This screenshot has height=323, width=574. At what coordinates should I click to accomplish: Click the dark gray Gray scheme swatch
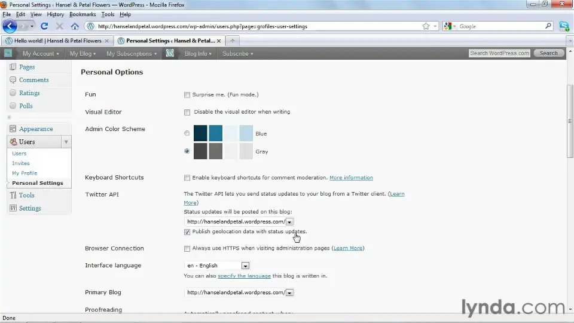[200, 151]
